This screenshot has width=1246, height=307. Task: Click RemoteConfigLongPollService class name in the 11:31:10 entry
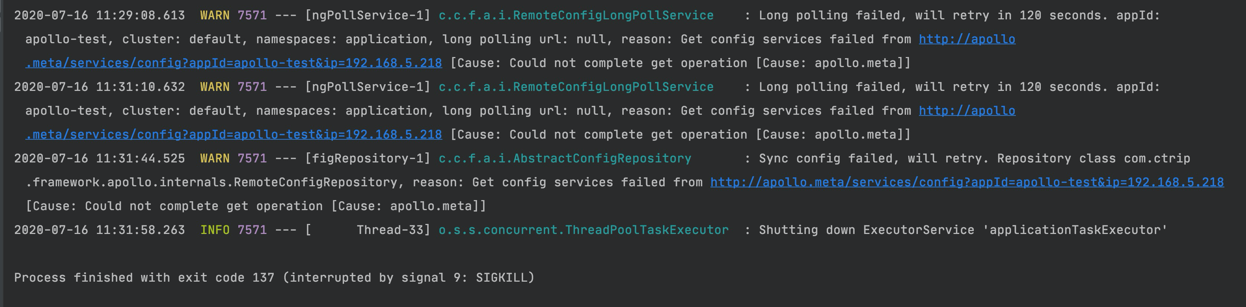[576, 87]
